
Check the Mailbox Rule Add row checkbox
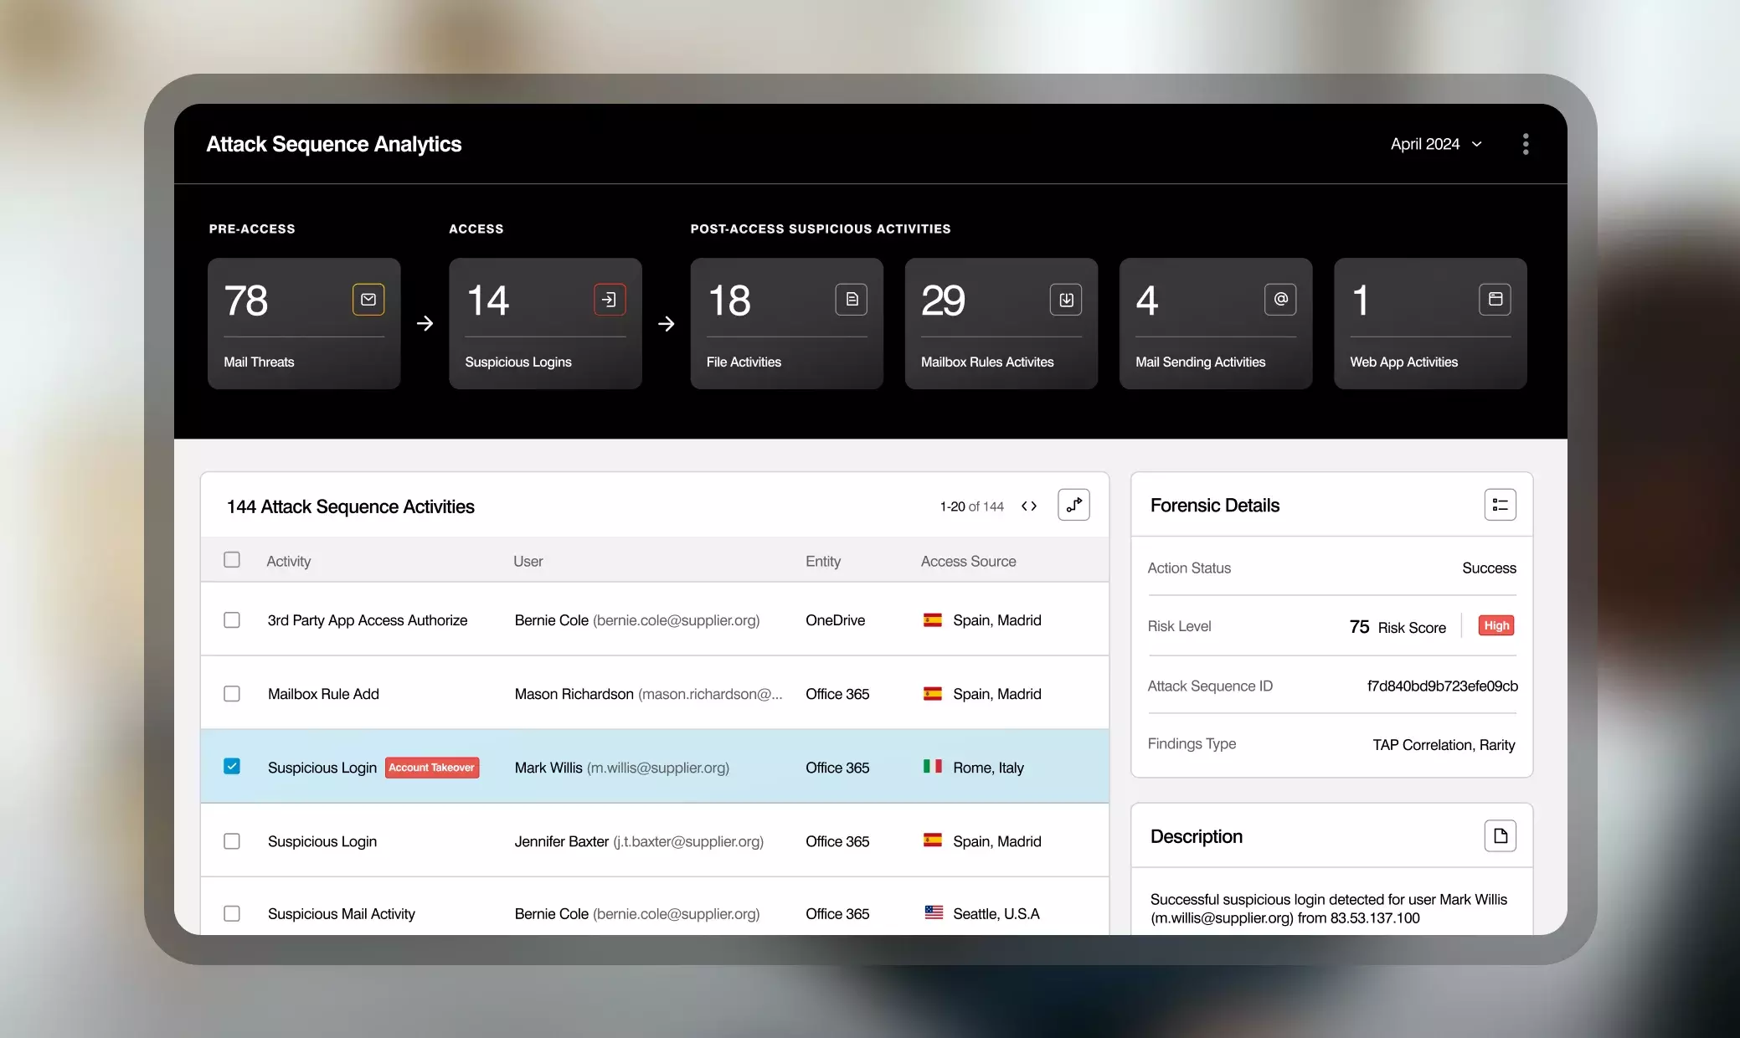[x=232, y=693]
